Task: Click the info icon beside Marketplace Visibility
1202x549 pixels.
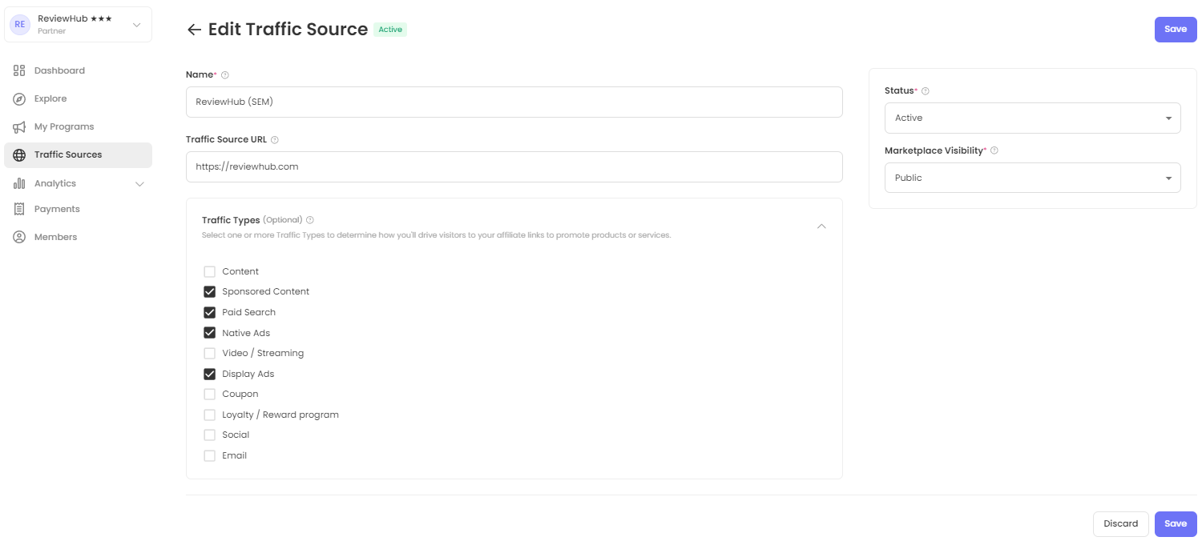Action: tap(994, 150)
